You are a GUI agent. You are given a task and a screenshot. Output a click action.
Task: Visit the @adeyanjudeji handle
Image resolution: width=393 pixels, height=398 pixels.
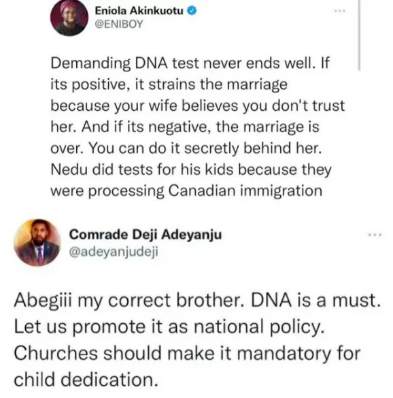pos(114,252)
